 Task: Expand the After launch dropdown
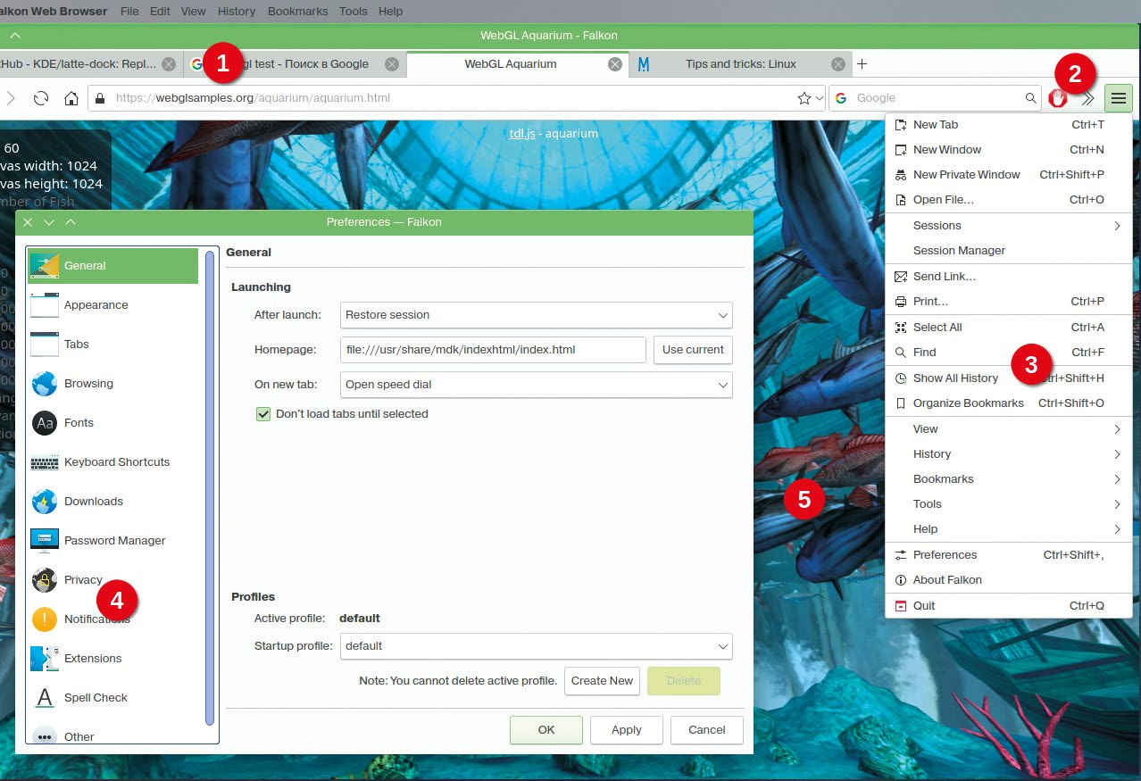click(x=536, y=315)
